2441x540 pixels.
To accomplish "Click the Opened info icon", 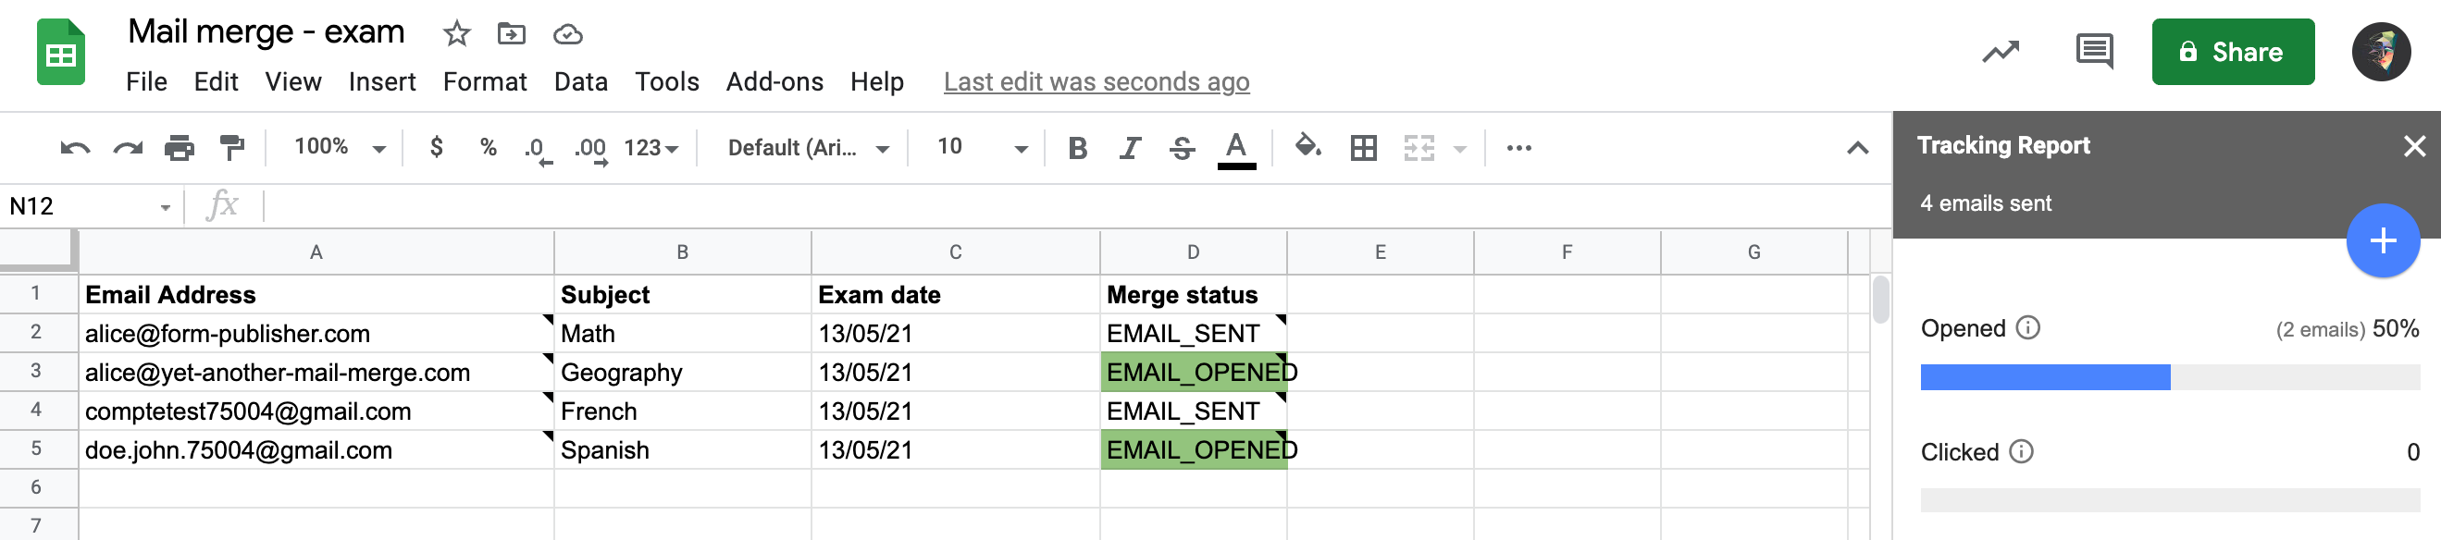I will point(2026,327).
